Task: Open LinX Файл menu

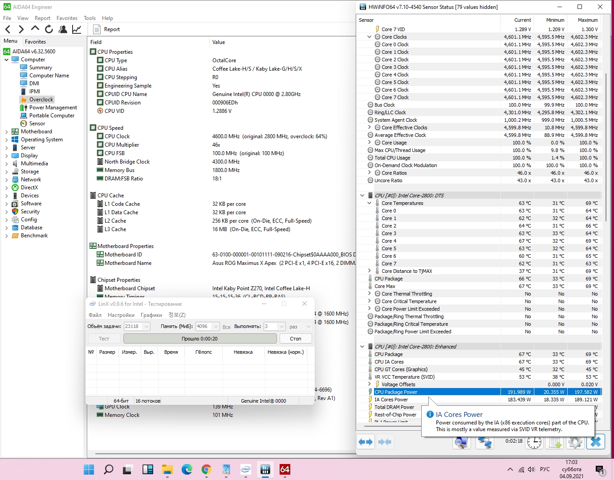Action: click(x=95, y=315)
